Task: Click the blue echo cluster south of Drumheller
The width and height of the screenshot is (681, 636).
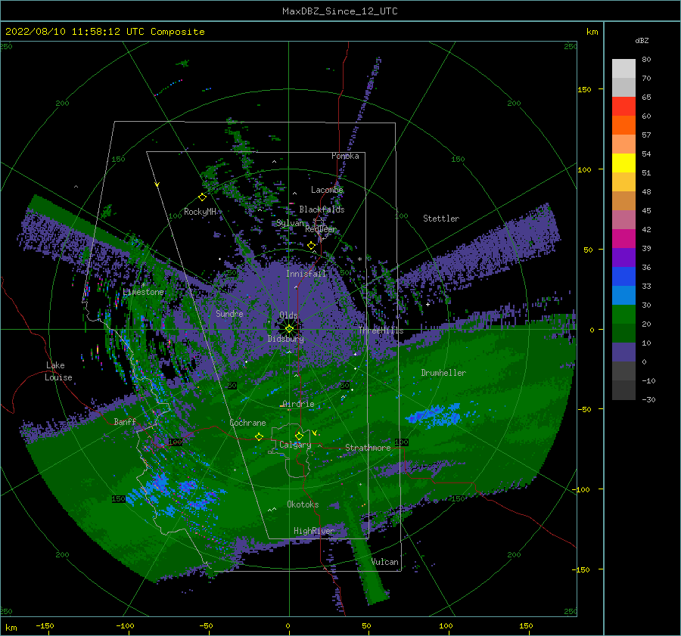Action: [434, 414]
